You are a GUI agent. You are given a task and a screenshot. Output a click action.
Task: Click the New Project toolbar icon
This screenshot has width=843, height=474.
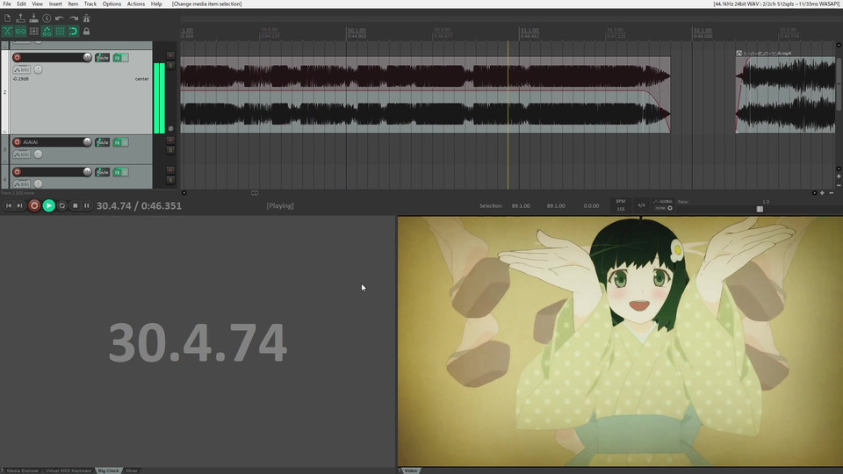pyautogui.click(x=8, y=18)
